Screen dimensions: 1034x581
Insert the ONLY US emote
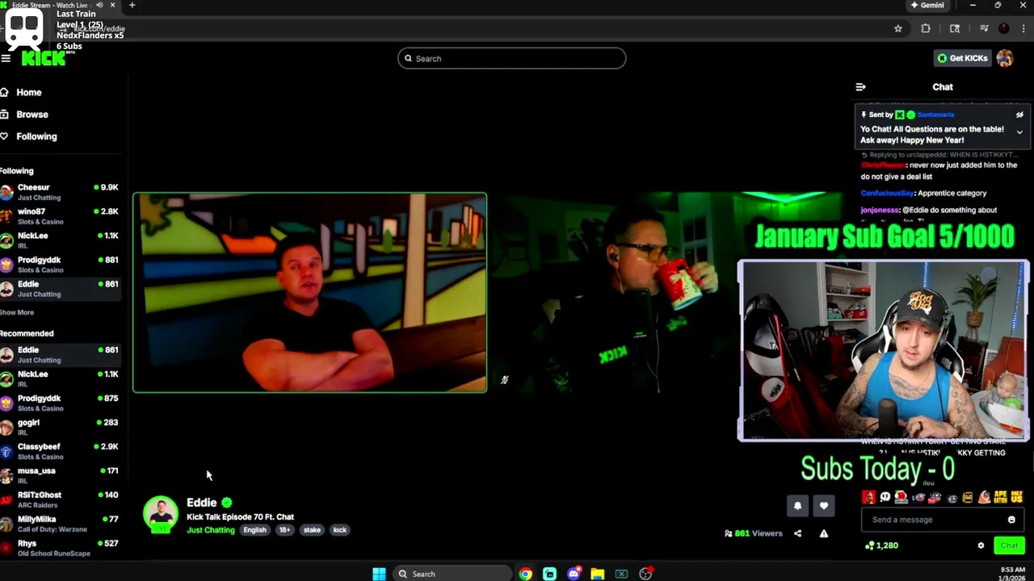point(1015,497)
